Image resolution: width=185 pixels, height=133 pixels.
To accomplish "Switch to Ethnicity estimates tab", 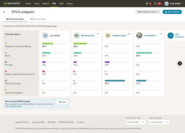I will point(15,19).
